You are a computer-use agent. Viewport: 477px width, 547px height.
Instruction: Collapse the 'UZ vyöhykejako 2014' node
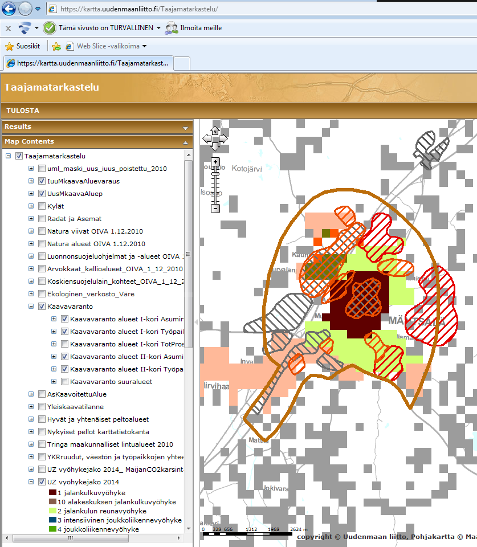pos(31,482)
